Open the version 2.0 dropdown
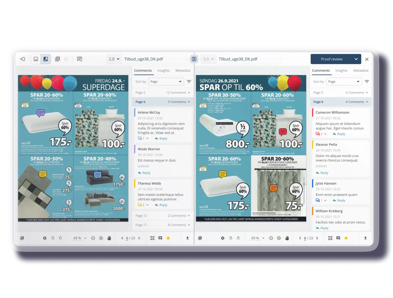Screen dimensions: 393x298 (114, 59)
